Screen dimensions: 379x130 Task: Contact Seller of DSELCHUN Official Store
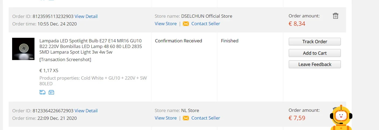pyautogui.click(x=206, y=24)
